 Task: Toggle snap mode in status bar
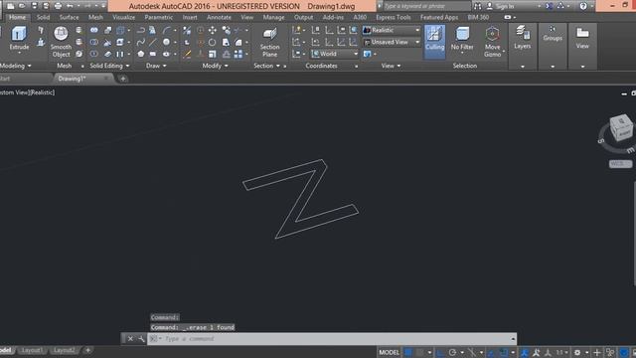(x=420, y=352)
